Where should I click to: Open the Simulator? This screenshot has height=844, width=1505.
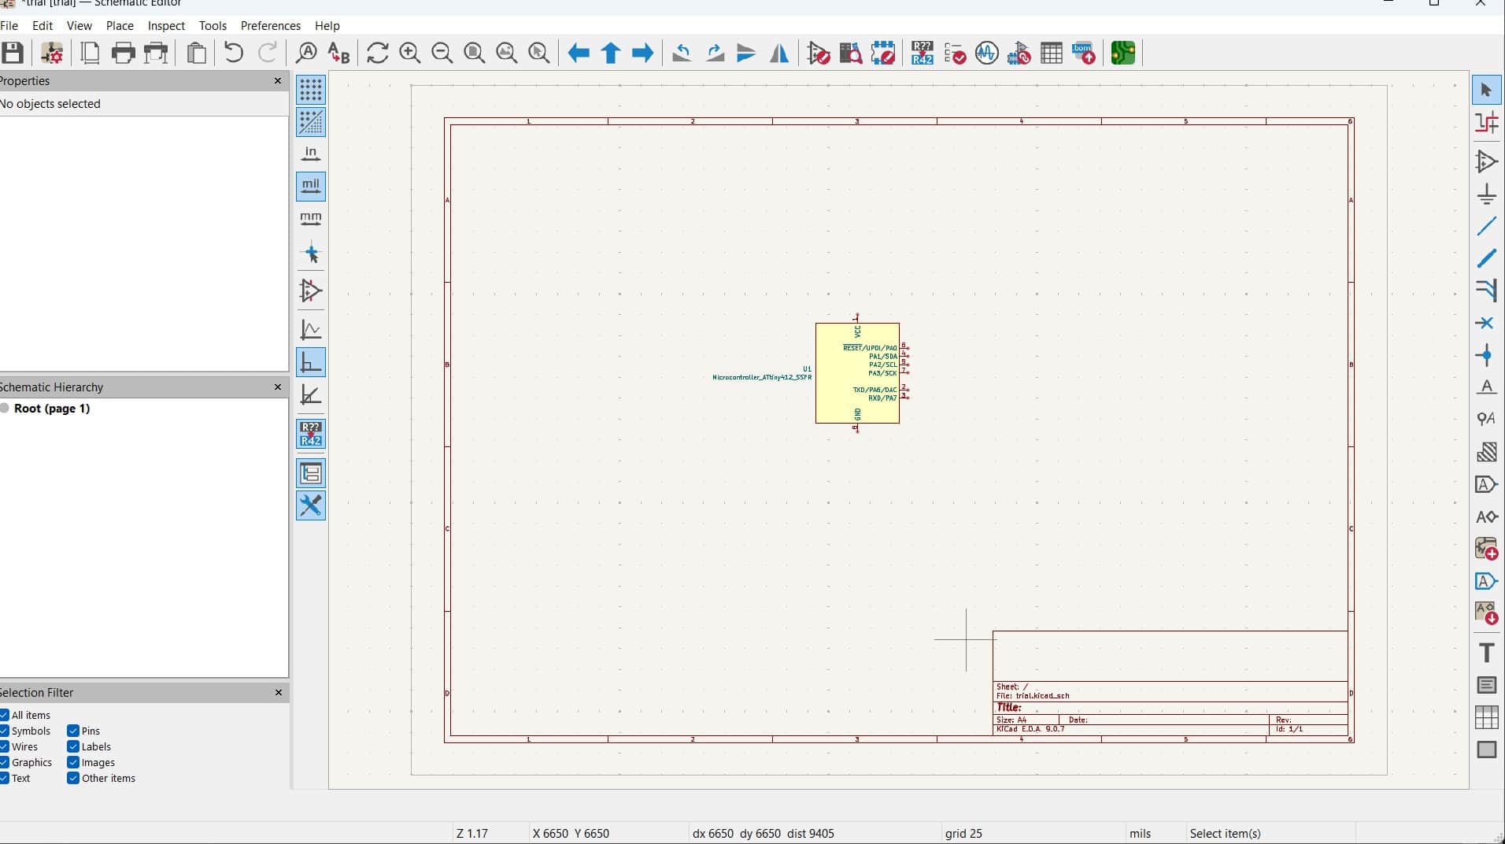[987, 53]
